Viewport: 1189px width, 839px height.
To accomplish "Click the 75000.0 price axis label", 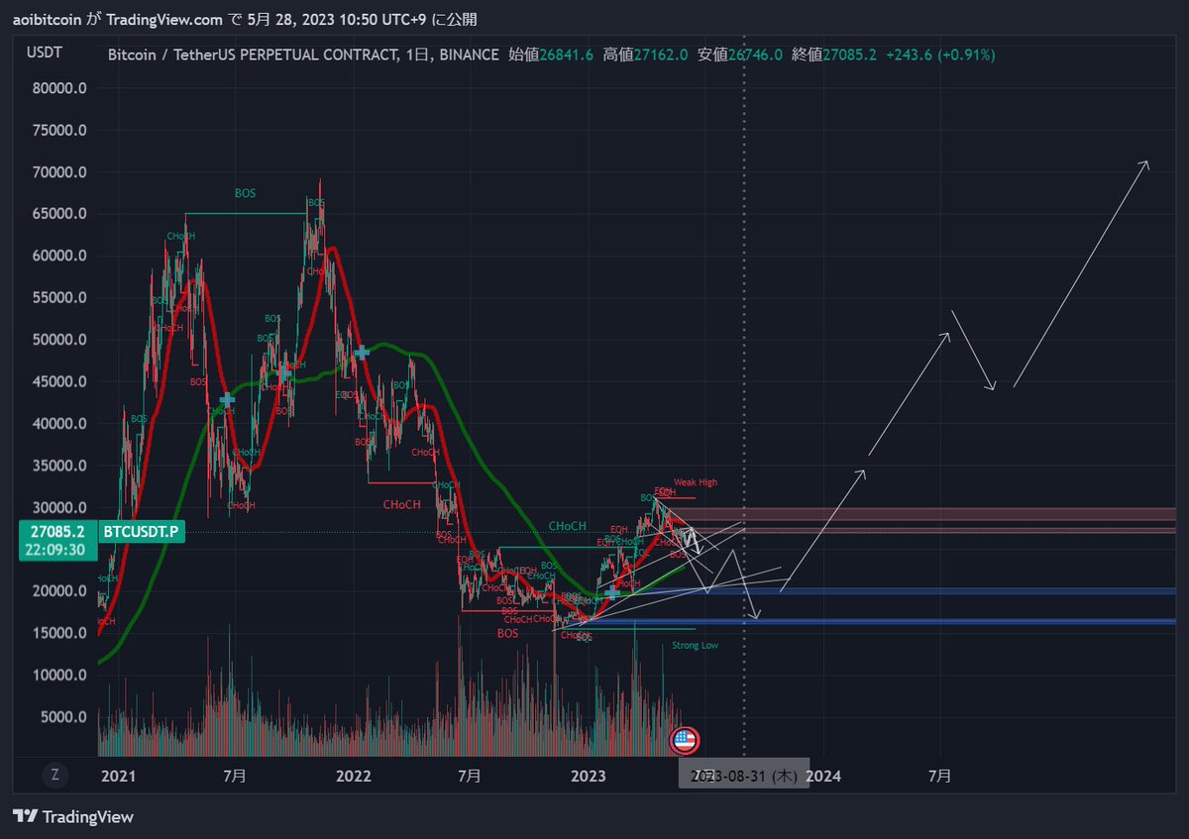I will coord(60,130).
